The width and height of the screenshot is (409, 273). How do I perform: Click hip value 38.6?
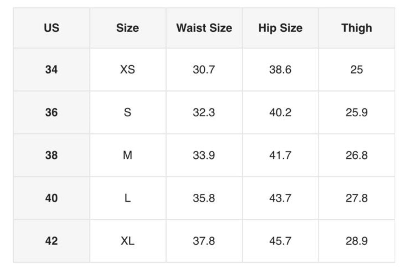pos(280,70)
